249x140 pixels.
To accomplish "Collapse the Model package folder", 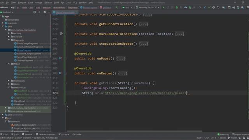I will tap(9, 64).
